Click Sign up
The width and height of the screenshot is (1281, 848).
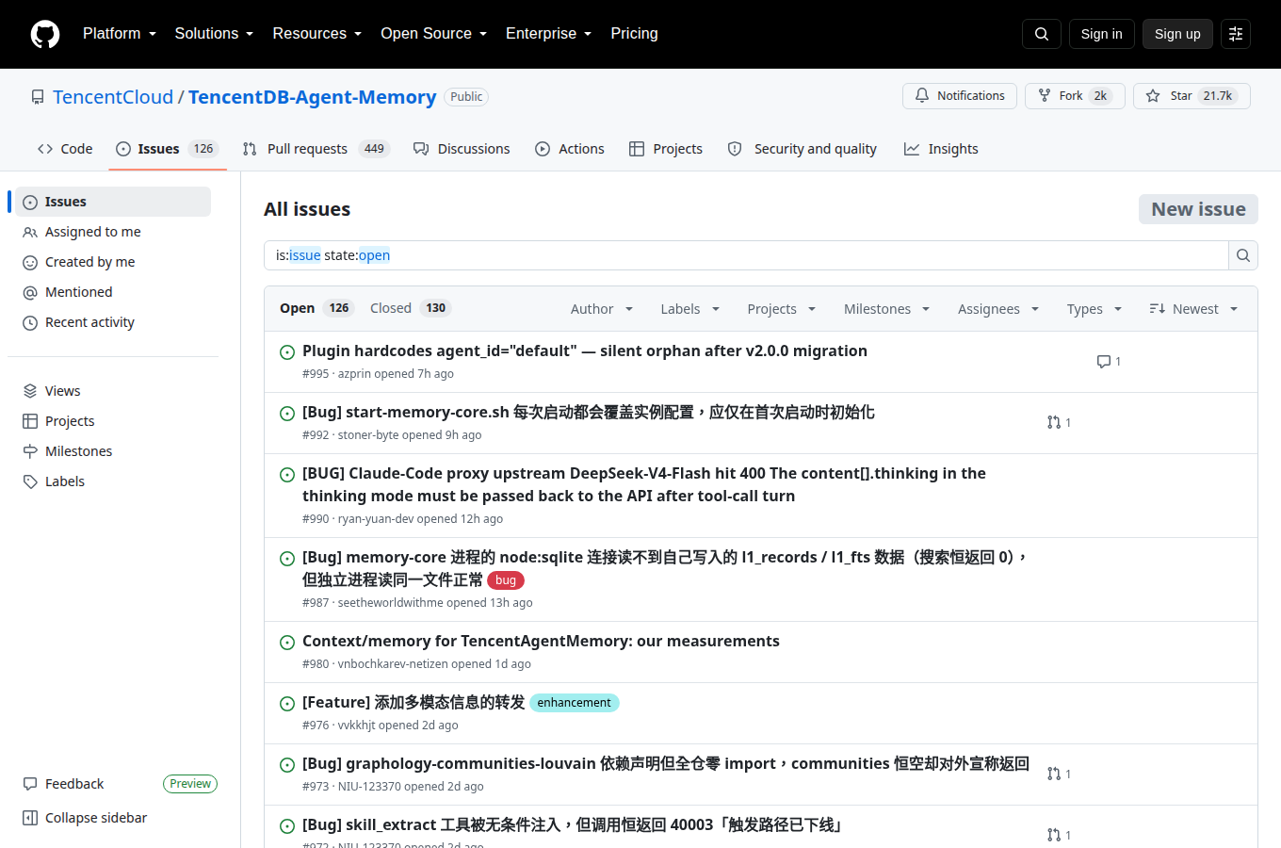click(x=1177, y=34)
